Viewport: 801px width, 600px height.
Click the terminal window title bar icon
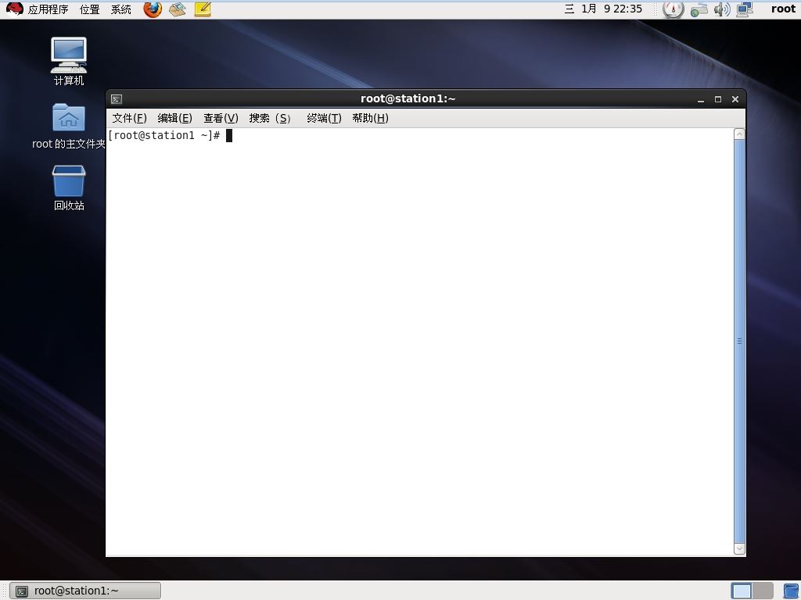tap(117, 99)
